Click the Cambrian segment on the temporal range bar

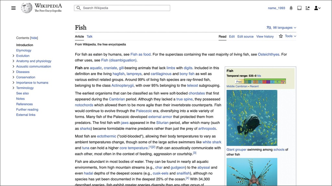pyautogui.click(x=245, y=81)
